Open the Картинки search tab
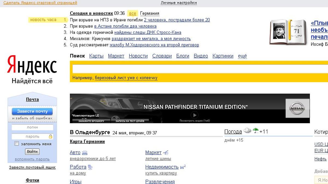 point(223,56)
